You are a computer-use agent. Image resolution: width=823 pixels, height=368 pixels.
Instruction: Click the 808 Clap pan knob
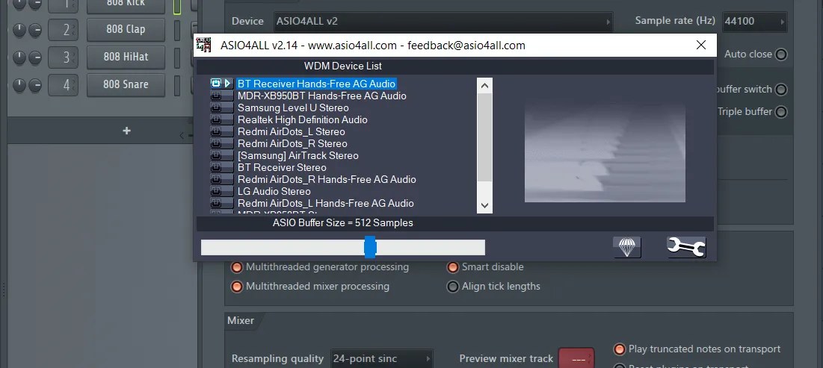coord(19,30)
